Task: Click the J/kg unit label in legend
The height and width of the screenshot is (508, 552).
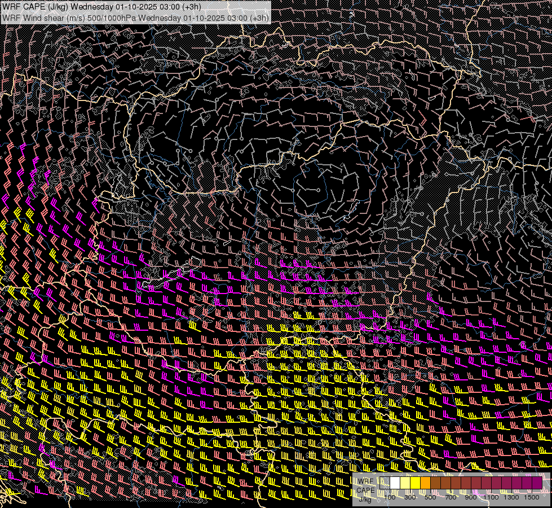Action: [x=365, y=499]
